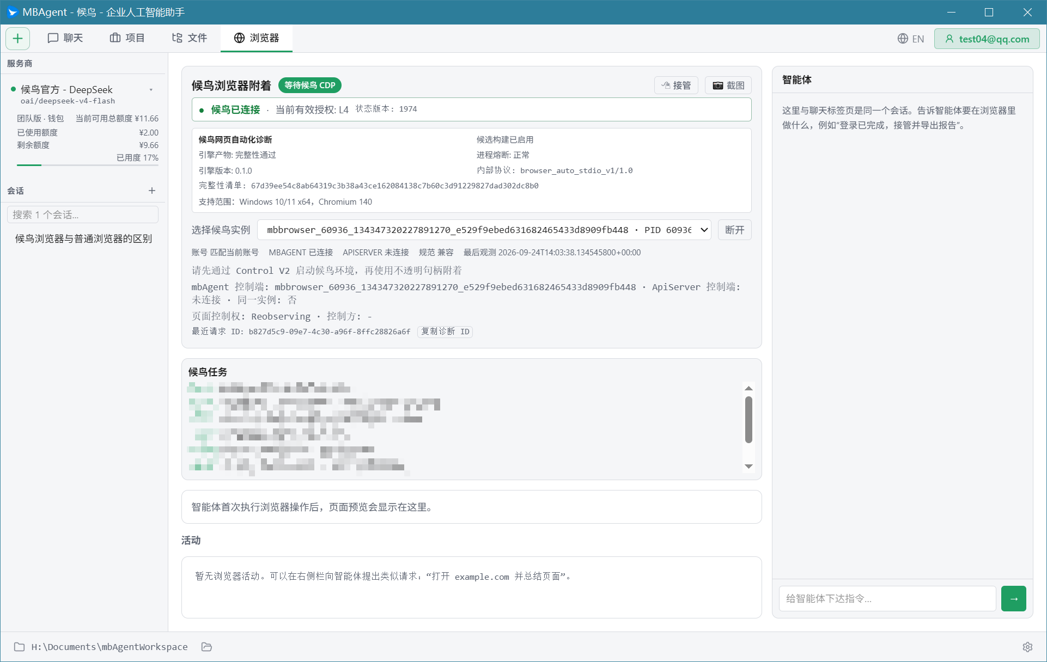Open the 文件 tab
The image size is (1047, 662).
click(189, 38)
